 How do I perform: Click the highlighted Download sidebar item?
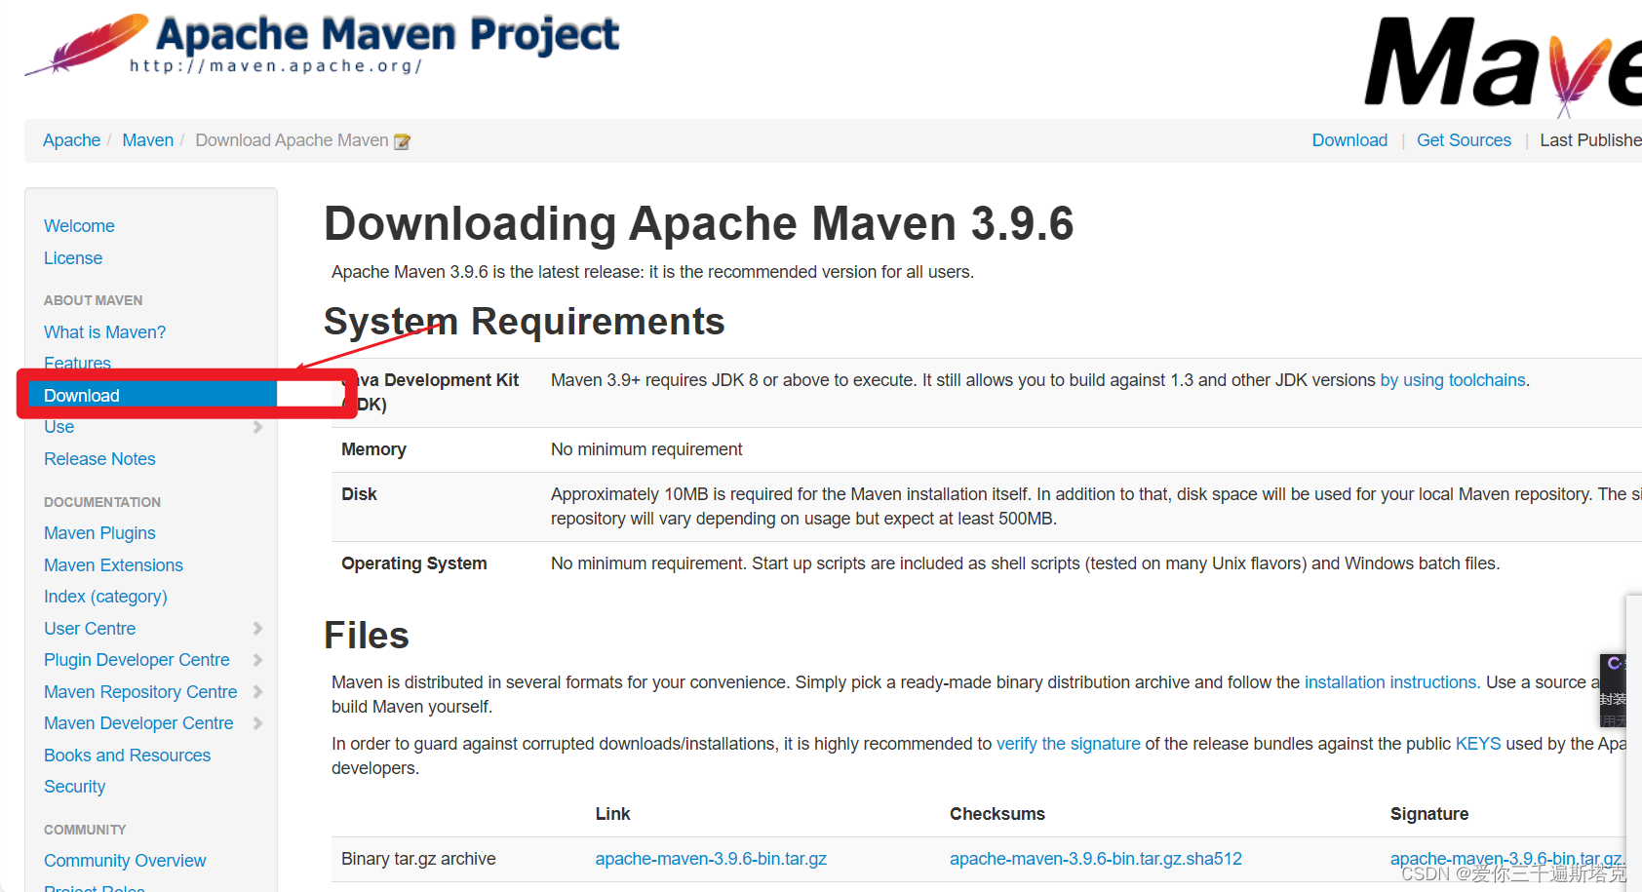click(x=82, y=394)
